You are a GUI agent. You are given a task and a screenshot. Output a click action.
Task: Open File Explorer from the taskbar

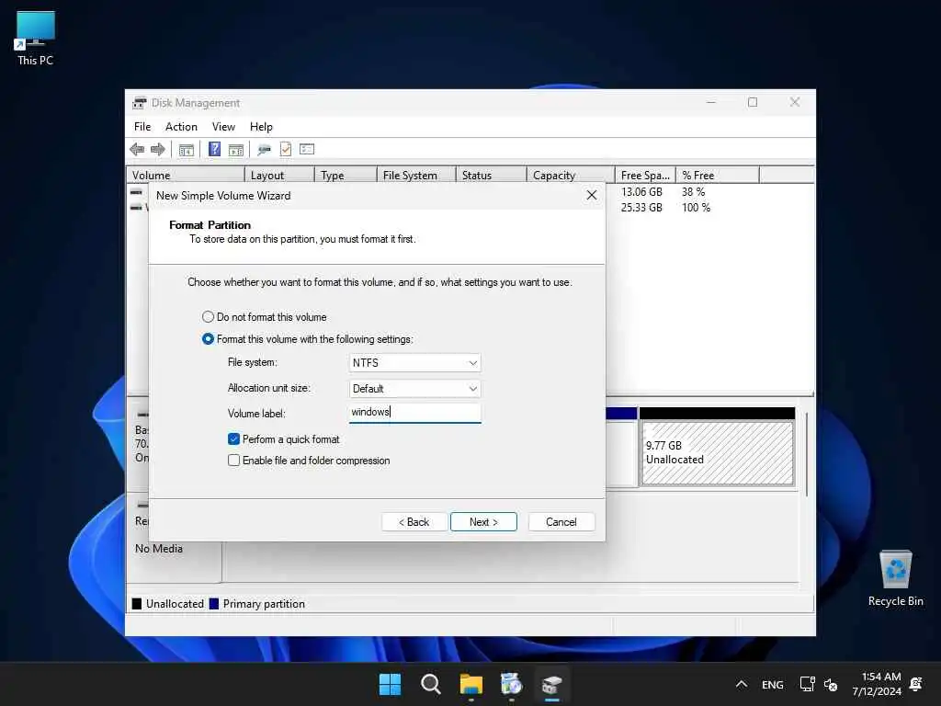point(471,684)
